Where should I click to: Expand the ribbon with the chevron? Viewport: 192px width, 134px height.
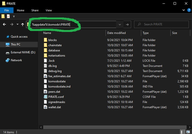(184, 10)
